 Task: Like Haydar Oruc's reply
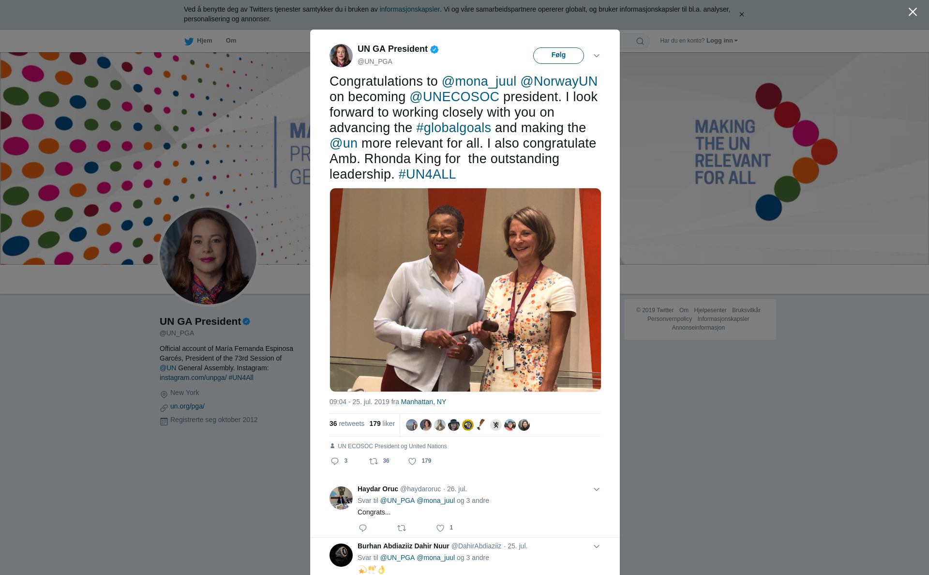tap(440, 528)
